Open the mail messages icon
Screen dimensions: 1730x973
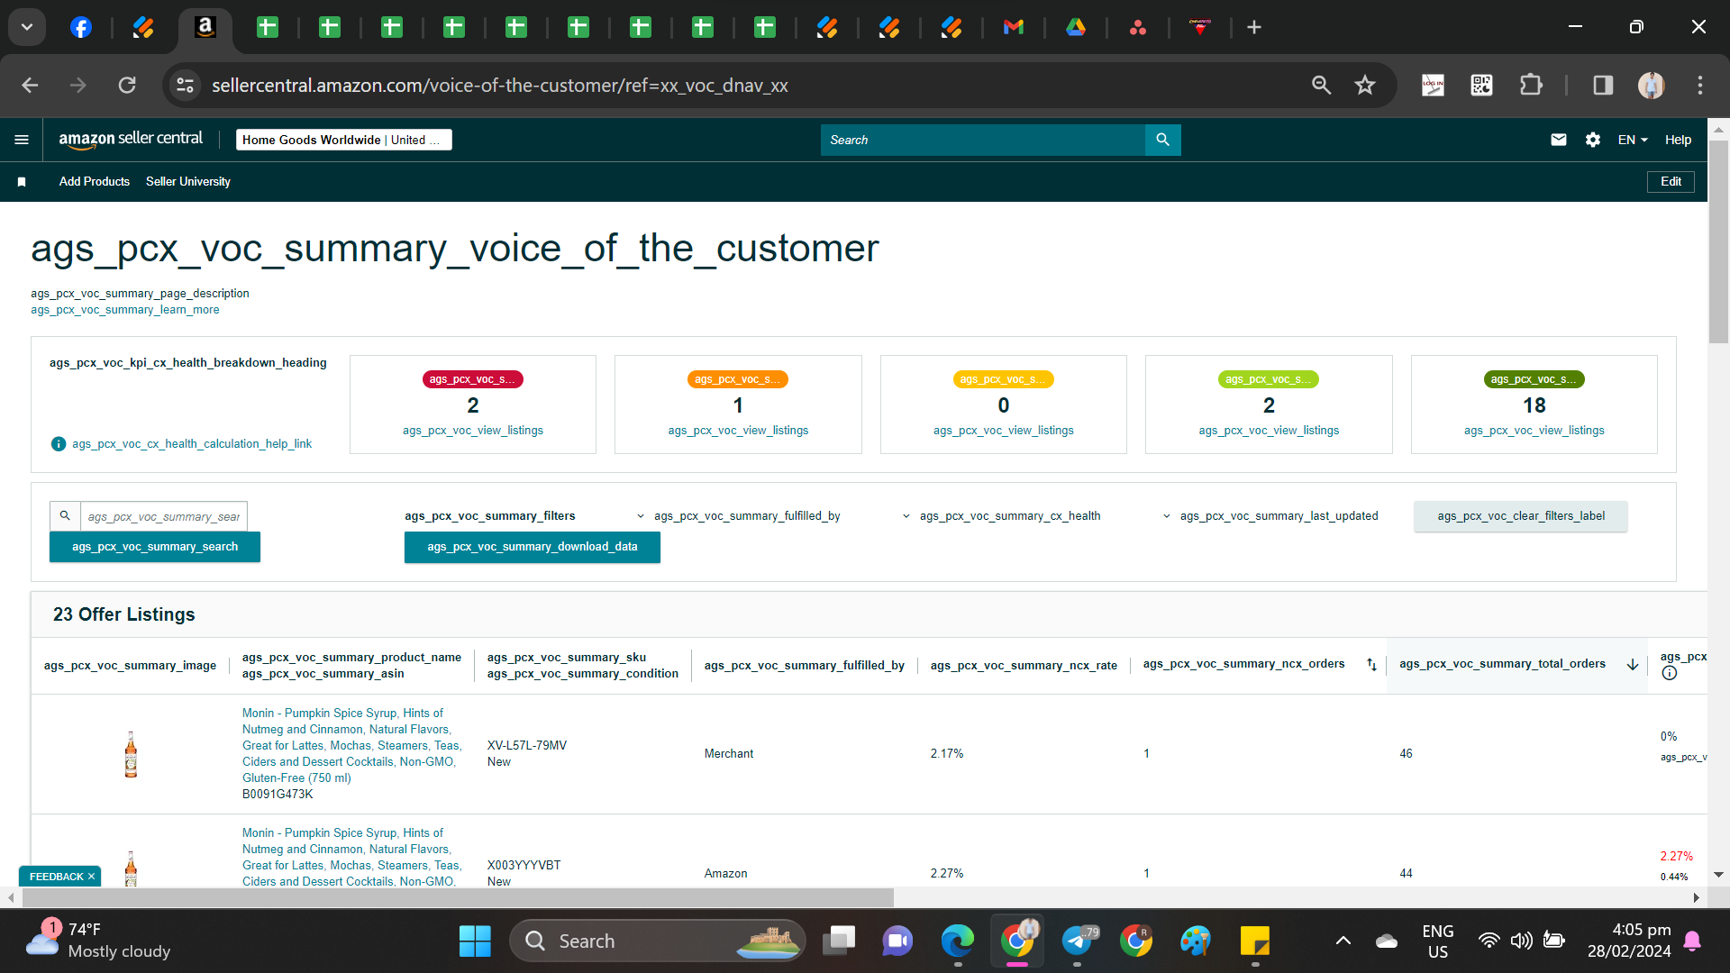(x=1558, y=140)
